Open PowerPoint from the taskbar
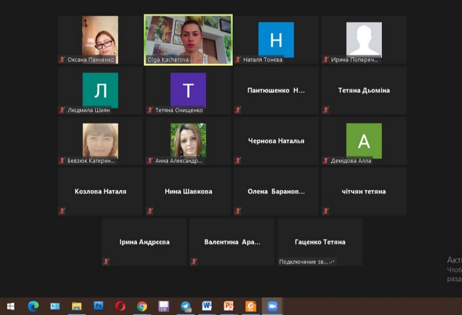The height and width of the screenshot is (315, 462). [229, 306]
